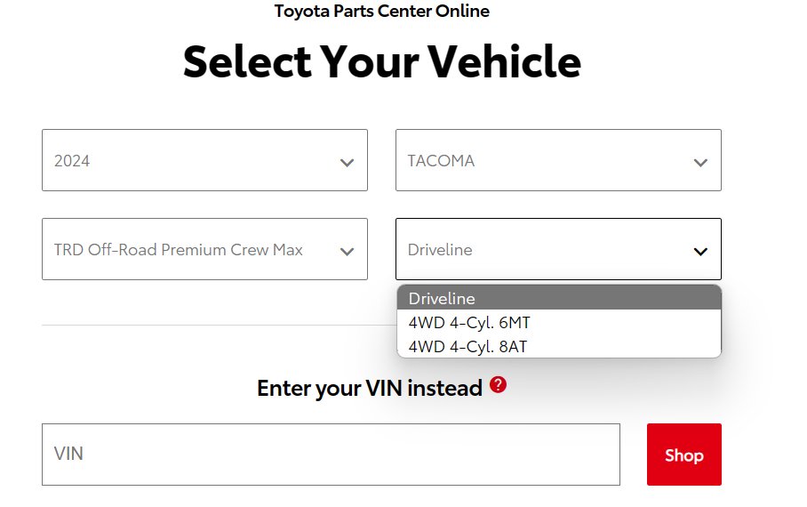Click the Driveline combo box field
The image size is (807, 507).
[x=558, y=249]
